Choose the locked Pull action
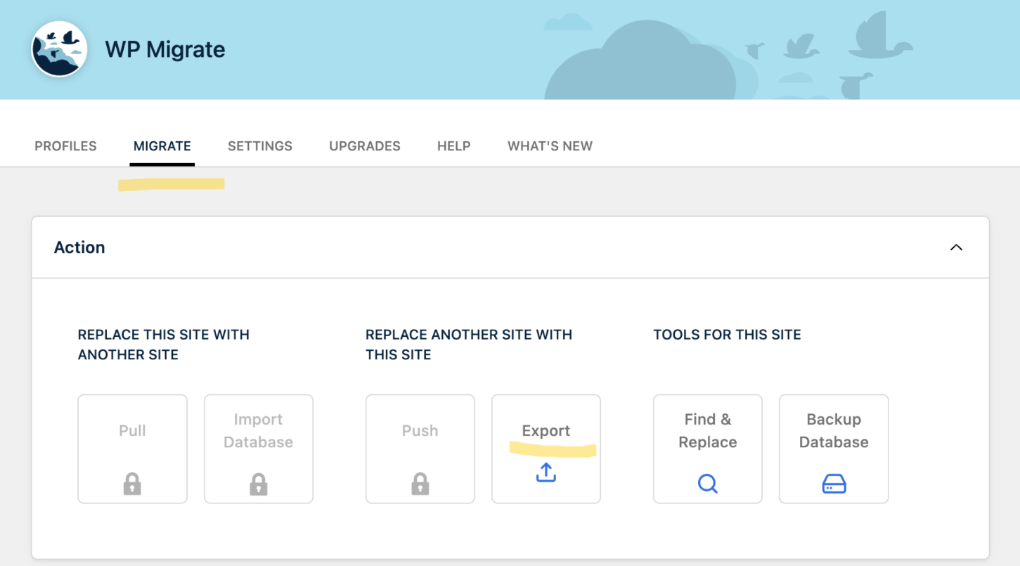 [x=132, y=449]
